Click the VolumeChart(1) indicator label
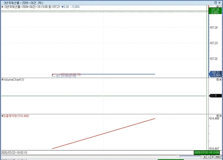This screenshot has height=160, width=223. [x=13, y=80]
